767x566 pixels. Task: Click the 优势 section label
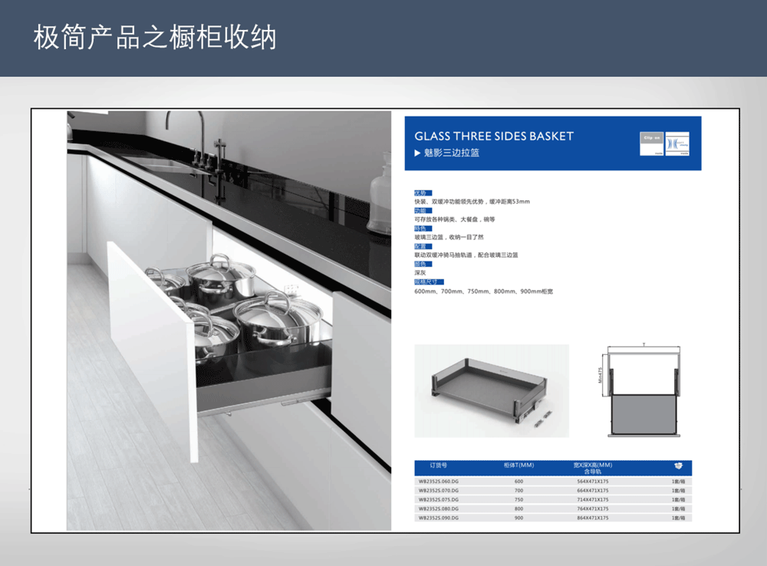(423, 193)
